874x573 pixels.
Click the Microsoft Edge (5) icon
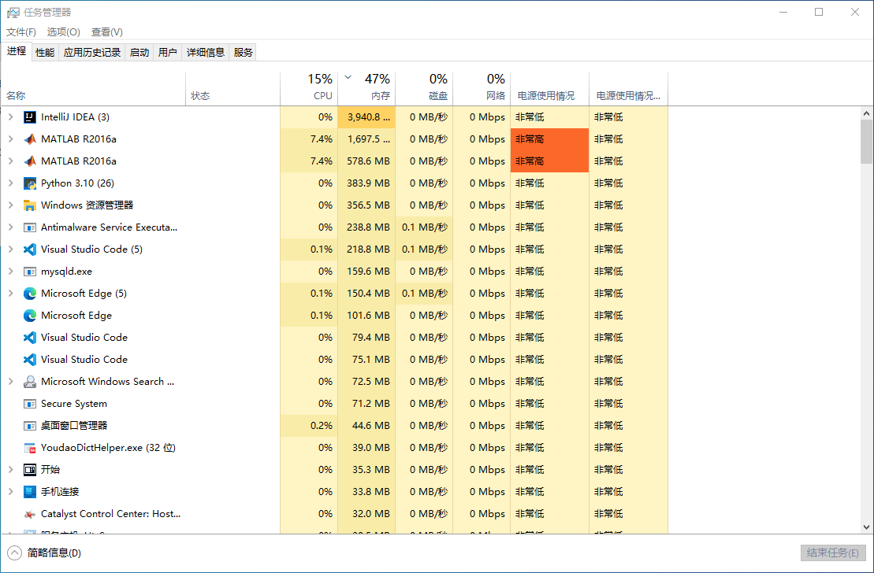pos(29,294)
